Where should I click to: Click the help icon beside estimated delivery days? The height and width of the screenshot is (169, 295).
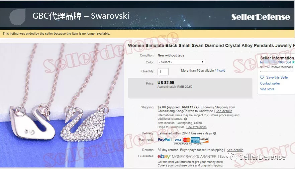(214, 133)
